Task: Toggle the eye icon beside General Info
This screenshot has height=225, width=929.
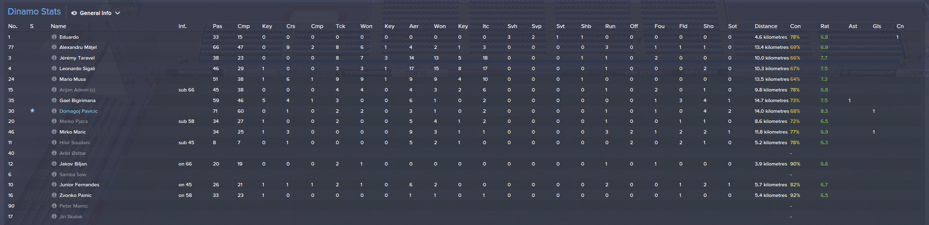Action: coord(74,13)
